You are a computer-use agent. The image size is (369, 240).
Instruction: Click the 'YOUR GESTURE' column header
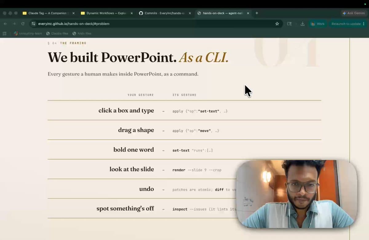pos(141,95)
